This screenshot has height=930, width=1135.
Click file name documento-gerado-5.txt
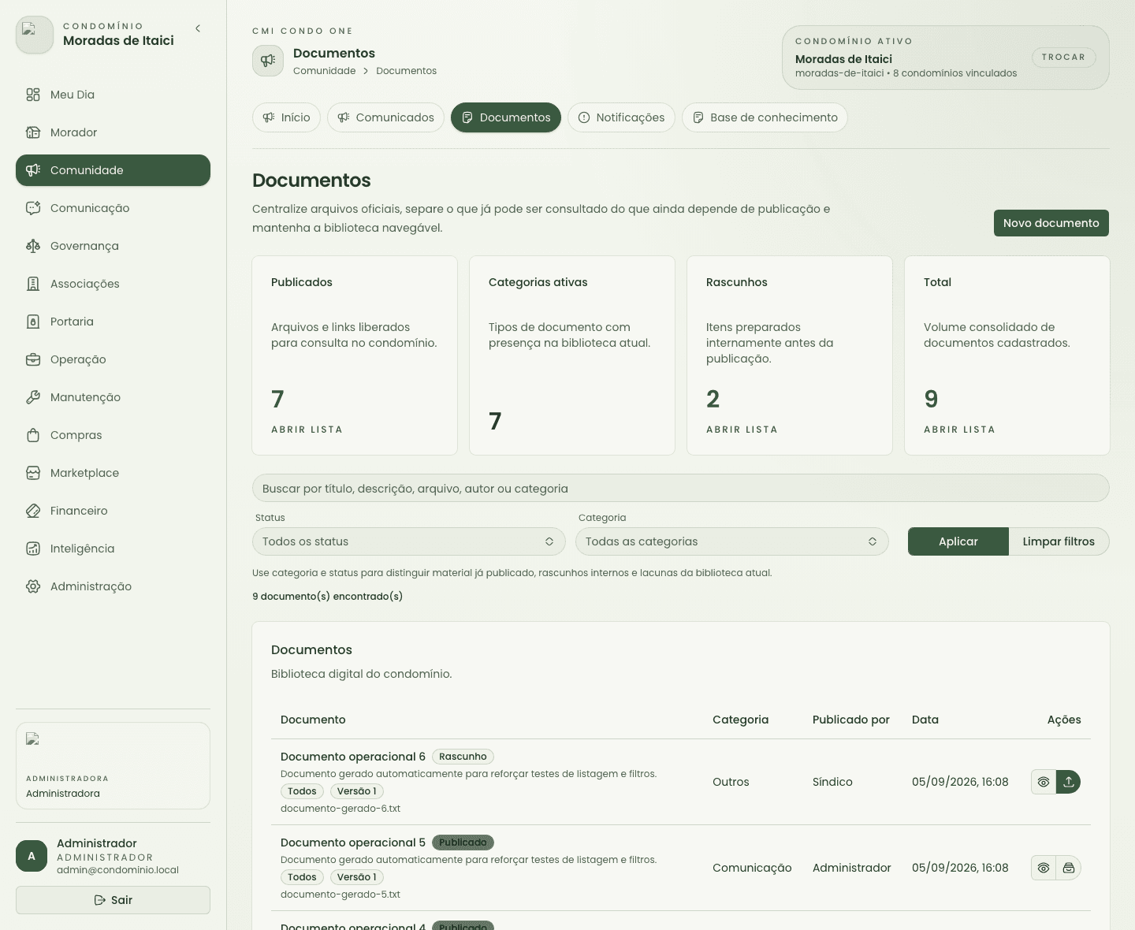tap(340, 895)
